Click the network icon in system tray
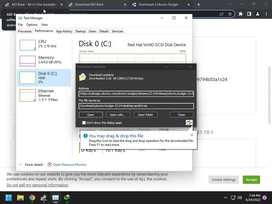Screen dimensions: 272x204 pos(233,198)
